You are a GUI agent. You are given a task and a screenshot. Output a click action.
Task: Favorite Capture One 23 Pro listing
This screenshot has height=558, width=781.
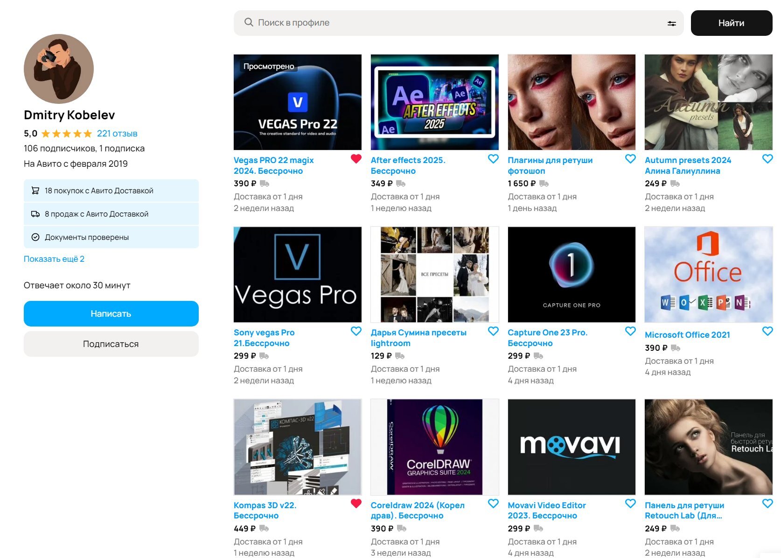(x=630, y=331)
